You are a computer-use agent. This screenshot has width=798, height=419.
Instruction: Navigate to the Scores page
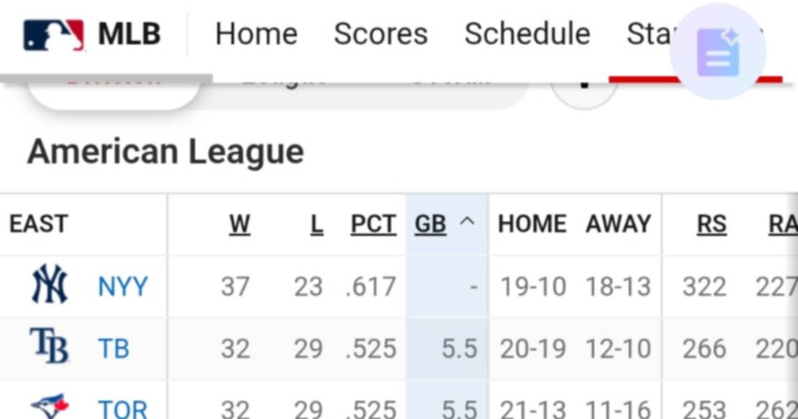point(381,33)
